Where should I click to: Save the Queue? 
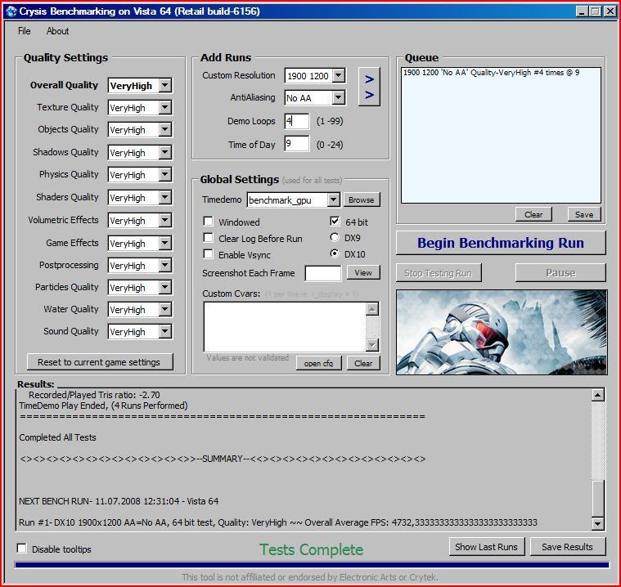pyautogui.click(x=584, y=214)
